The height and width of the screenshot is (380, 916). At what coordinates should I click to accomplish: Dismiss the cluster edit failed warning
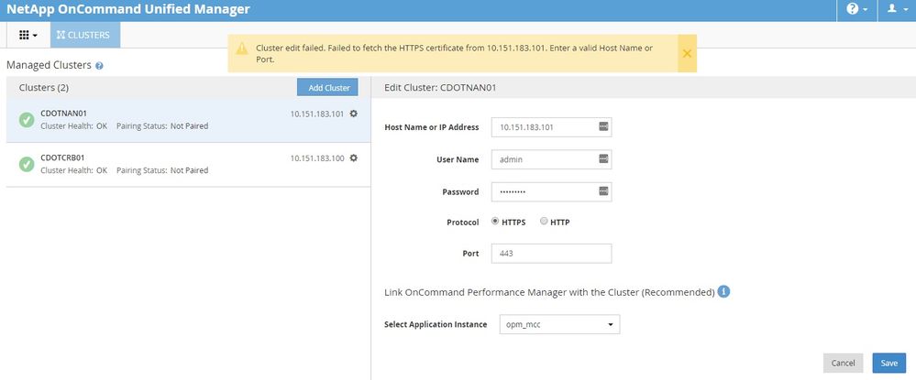click(x=687, y=54)
